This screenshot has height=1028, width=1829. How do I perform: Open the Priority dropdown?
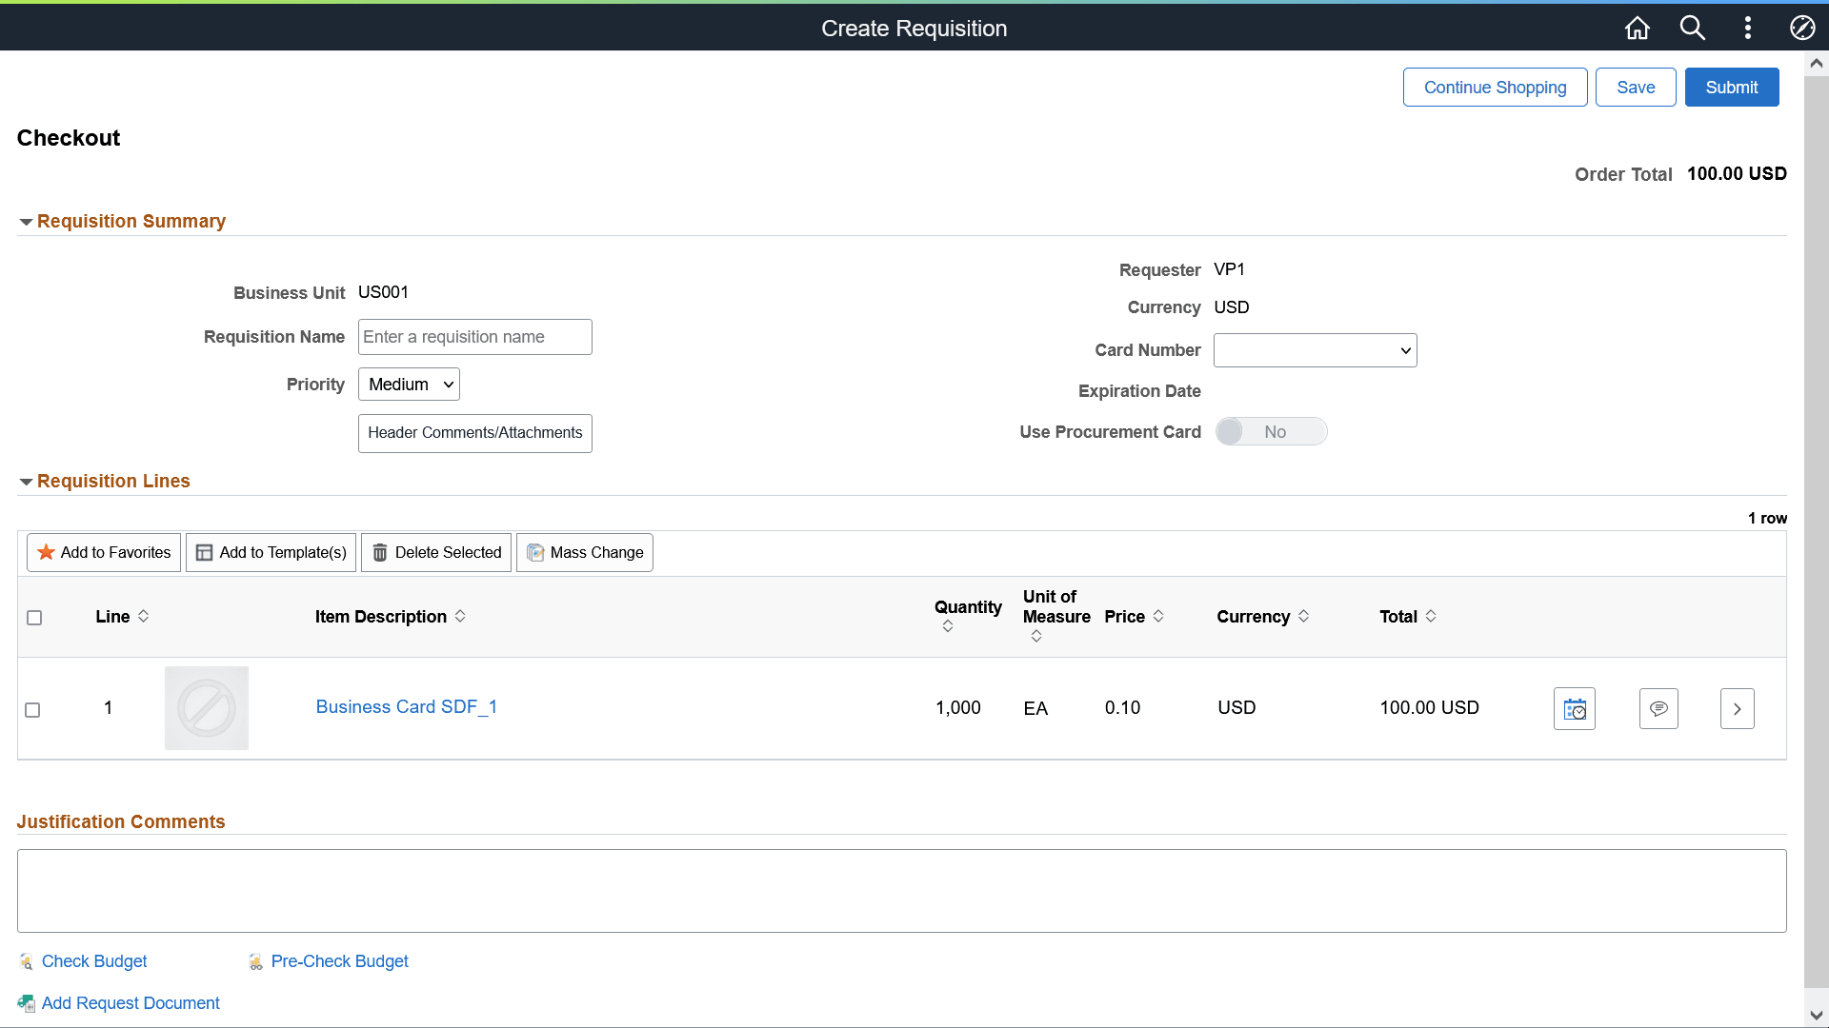(x=408, y=384)
